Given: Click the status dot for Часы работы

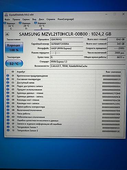Looking at the screenshot, I should tap(8, 113).
